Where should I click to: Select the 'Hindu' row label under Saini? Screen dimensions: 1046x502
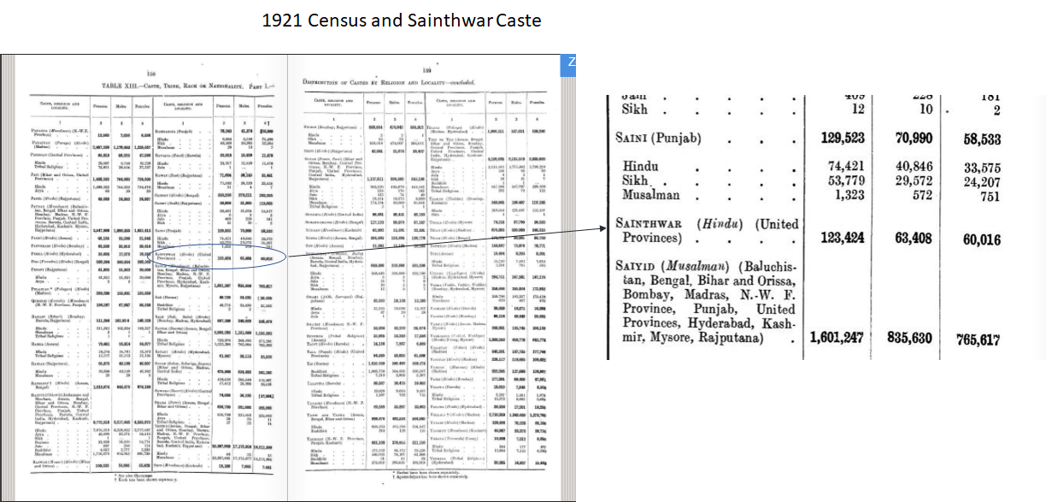point(641,165)
